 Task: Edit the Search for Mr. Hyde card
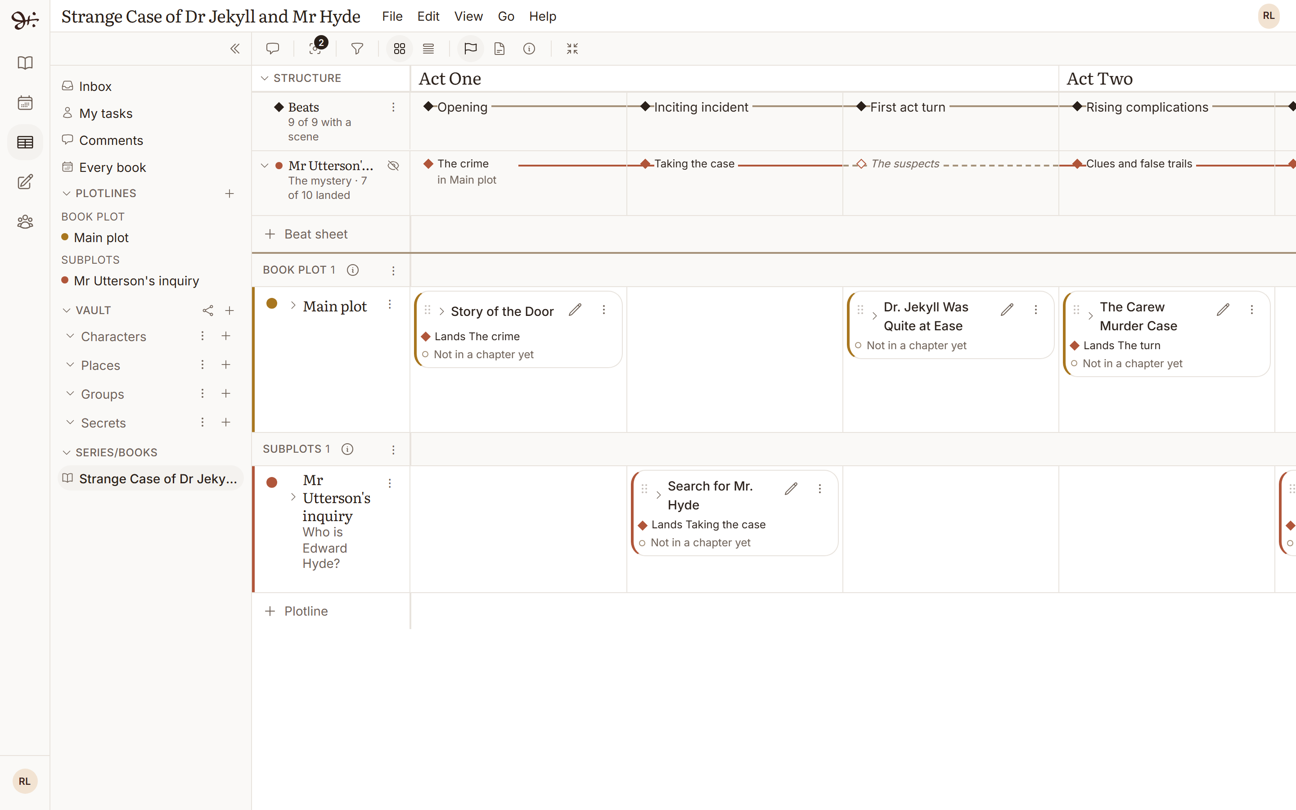791,489
